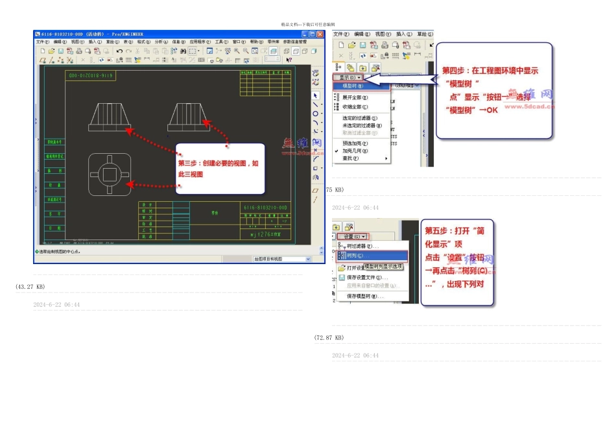
Task: Click the connections tab icon in top-right screenshot
Action: 375,67
